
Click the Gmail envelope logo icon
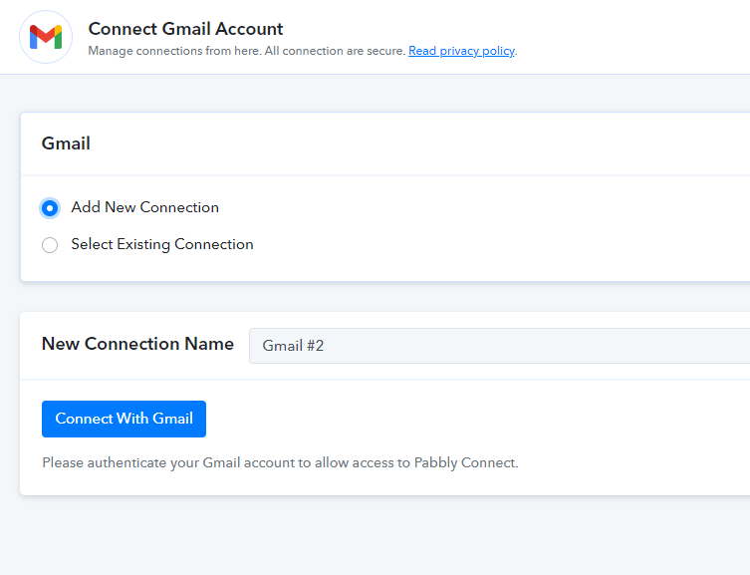tap(46, 37)
